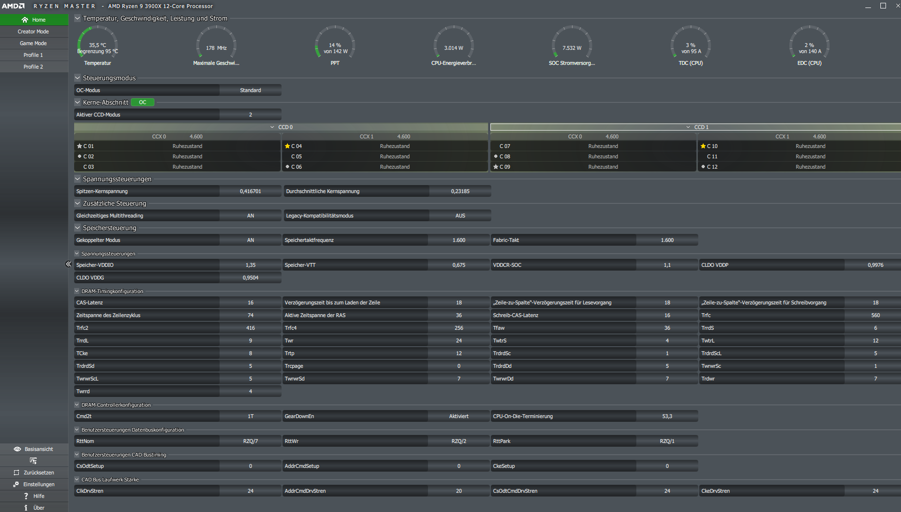The width and height of the screenshot is (901, 512).
Task: Collapse sidebar with double chevron arrow
Action: point(69,264)
